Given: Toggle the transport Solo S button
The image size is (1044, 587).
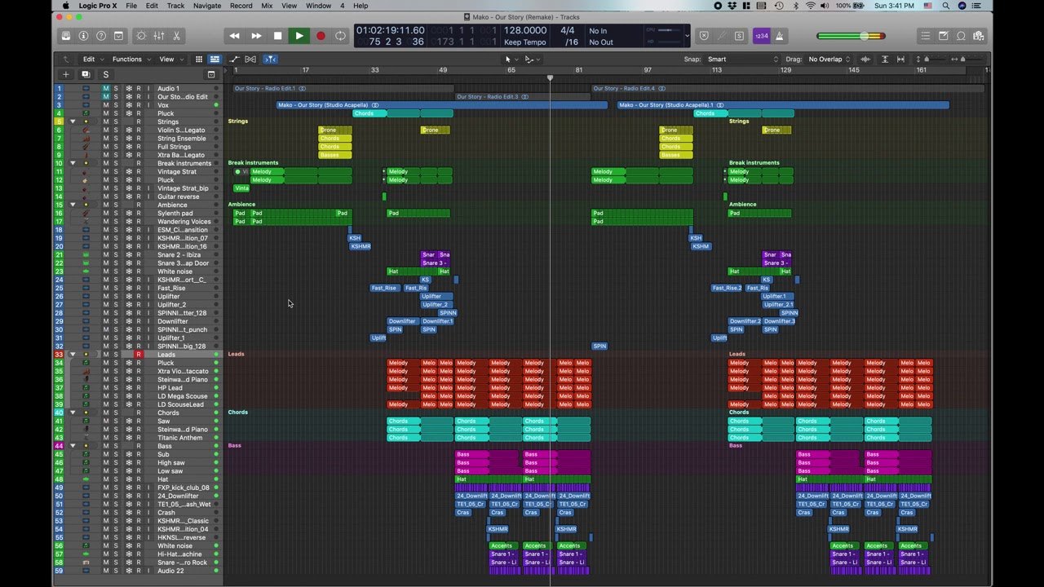Looking at the screenshot, I should point(740,36).
